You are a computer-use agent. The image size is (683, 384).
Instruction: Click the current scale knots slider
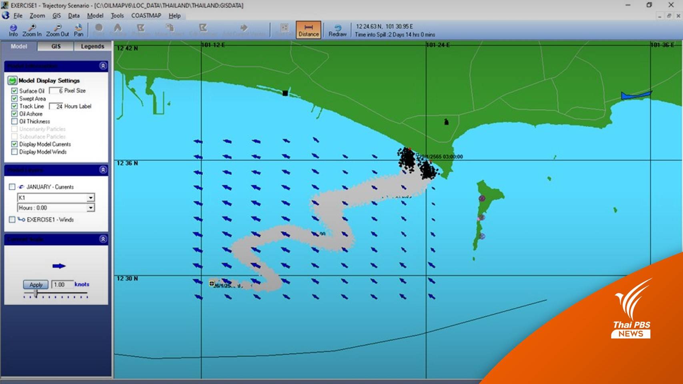36,294
